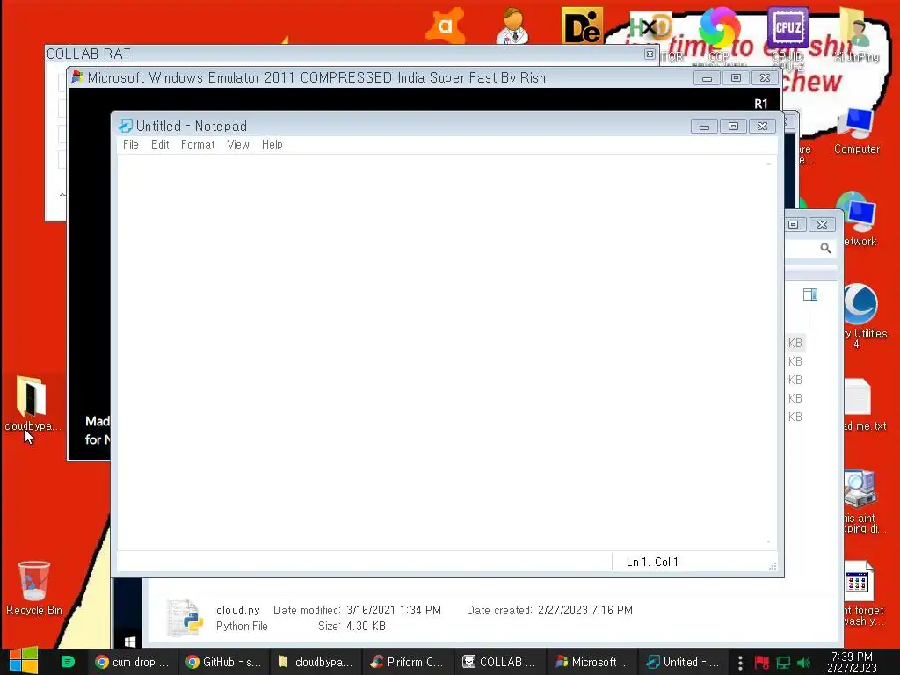This screenshot has width=900, height=675.
Task: Close the Explorer window behind Notepad
Action: point(822,224)
